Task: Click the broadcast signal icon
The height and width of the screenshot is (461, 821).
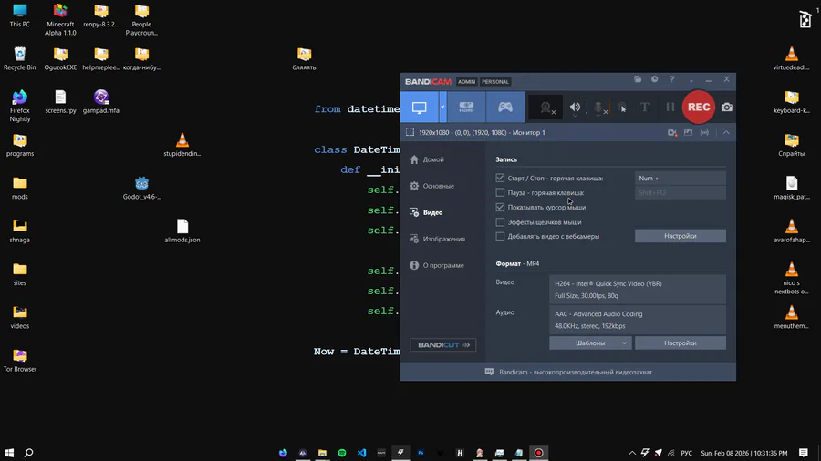Action: (705, 133)
